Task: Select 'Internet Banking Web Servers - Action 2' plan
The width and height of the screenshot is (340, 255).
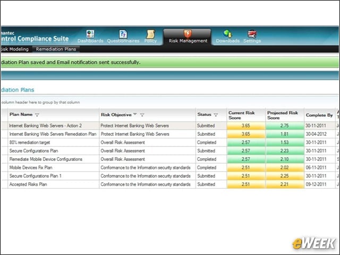Action: [x=46, y=125]
